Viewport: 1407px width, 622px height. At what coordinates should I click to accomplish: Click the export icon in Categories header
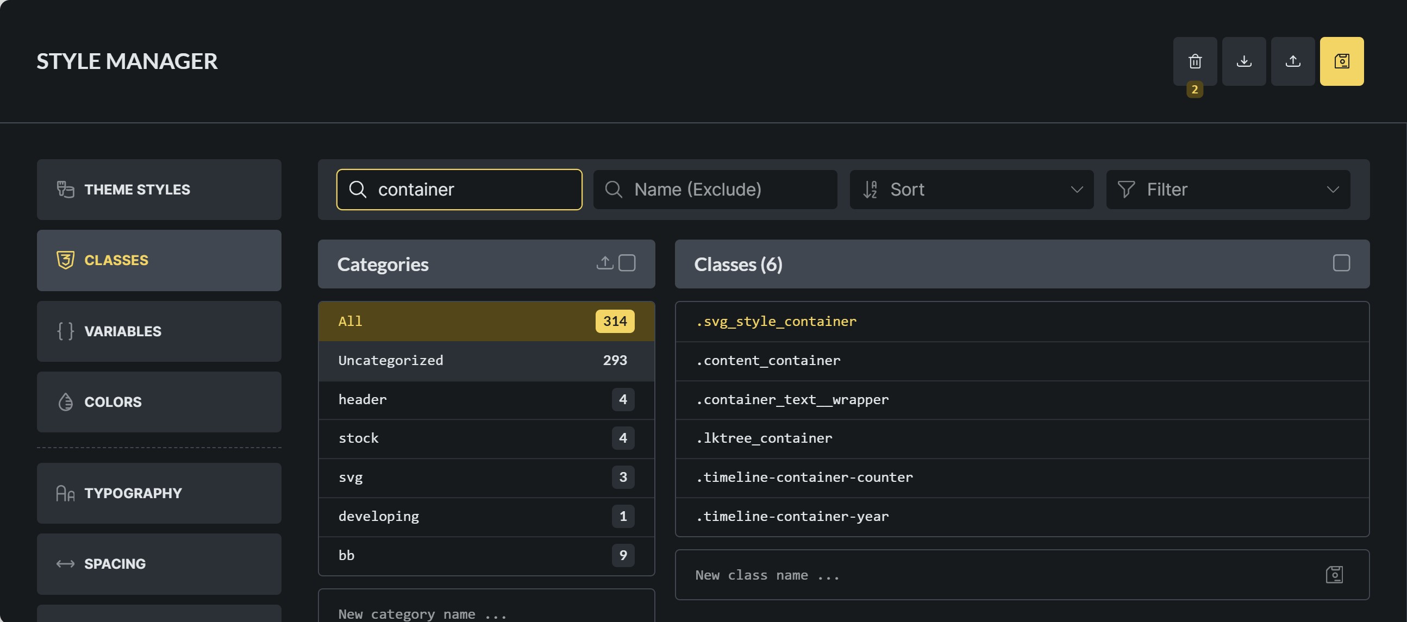pos(604,263)
